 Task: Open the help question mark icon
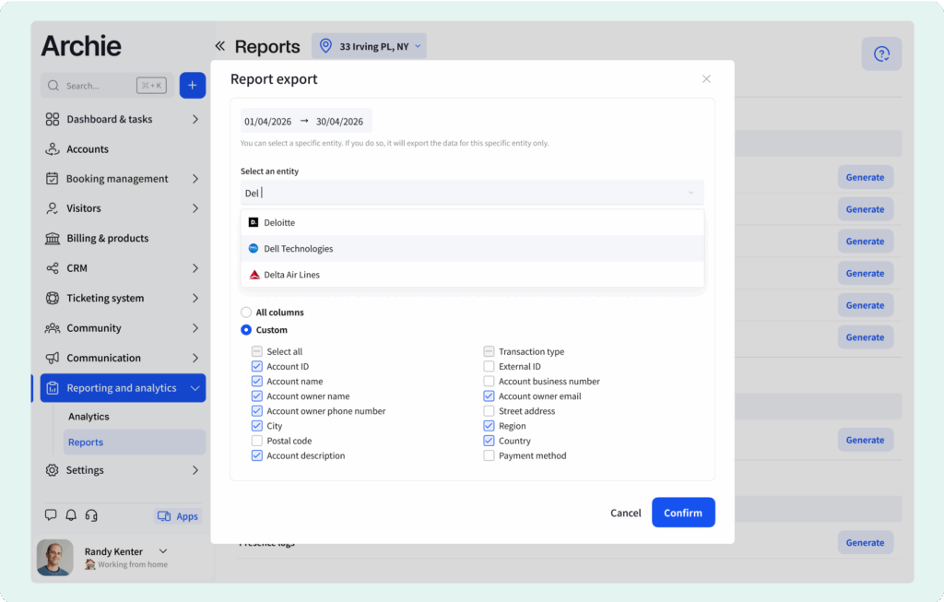coord(881,54)
